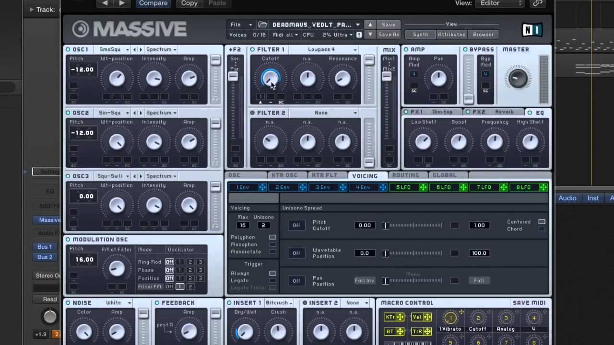Open the Midi all channel dropdown

click(x=285, y=34)
